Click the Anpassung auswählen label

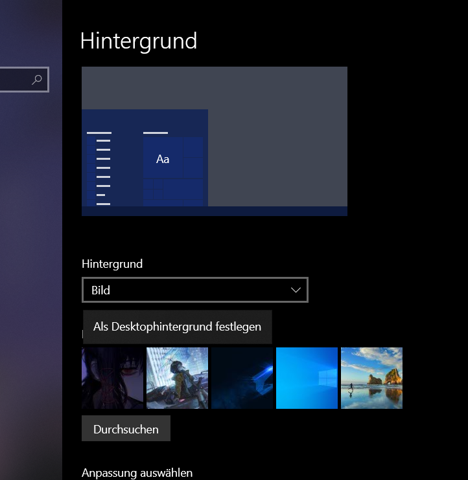(137, 473)
